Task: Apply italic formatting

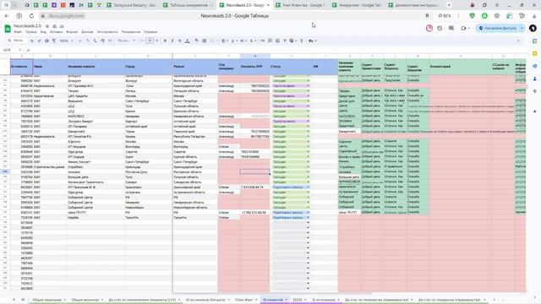Action: tap(172, 41)
